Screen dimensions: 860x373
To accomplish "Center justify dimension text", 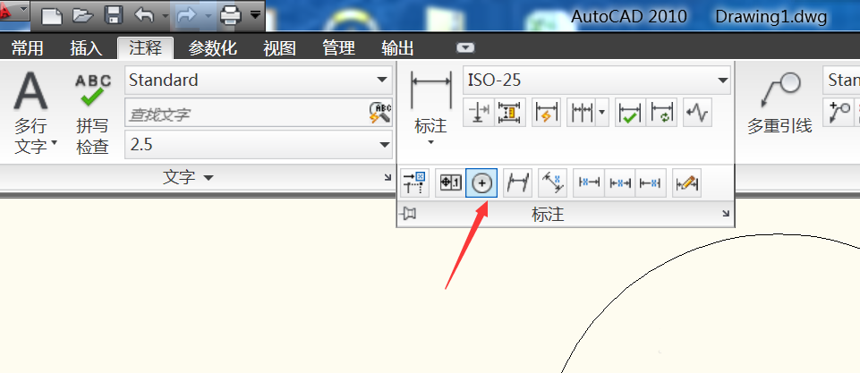I will pos(620,183).
